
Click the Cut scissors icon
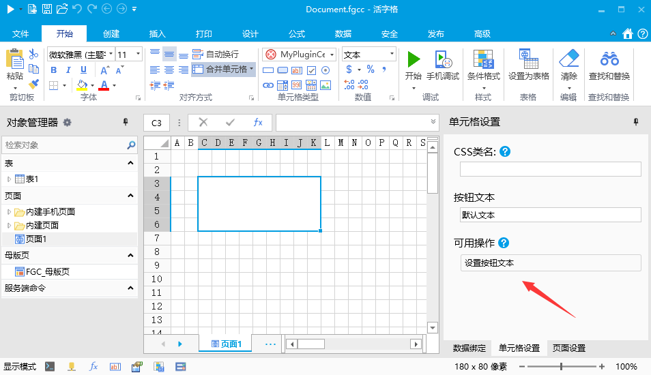click(33, 54)
